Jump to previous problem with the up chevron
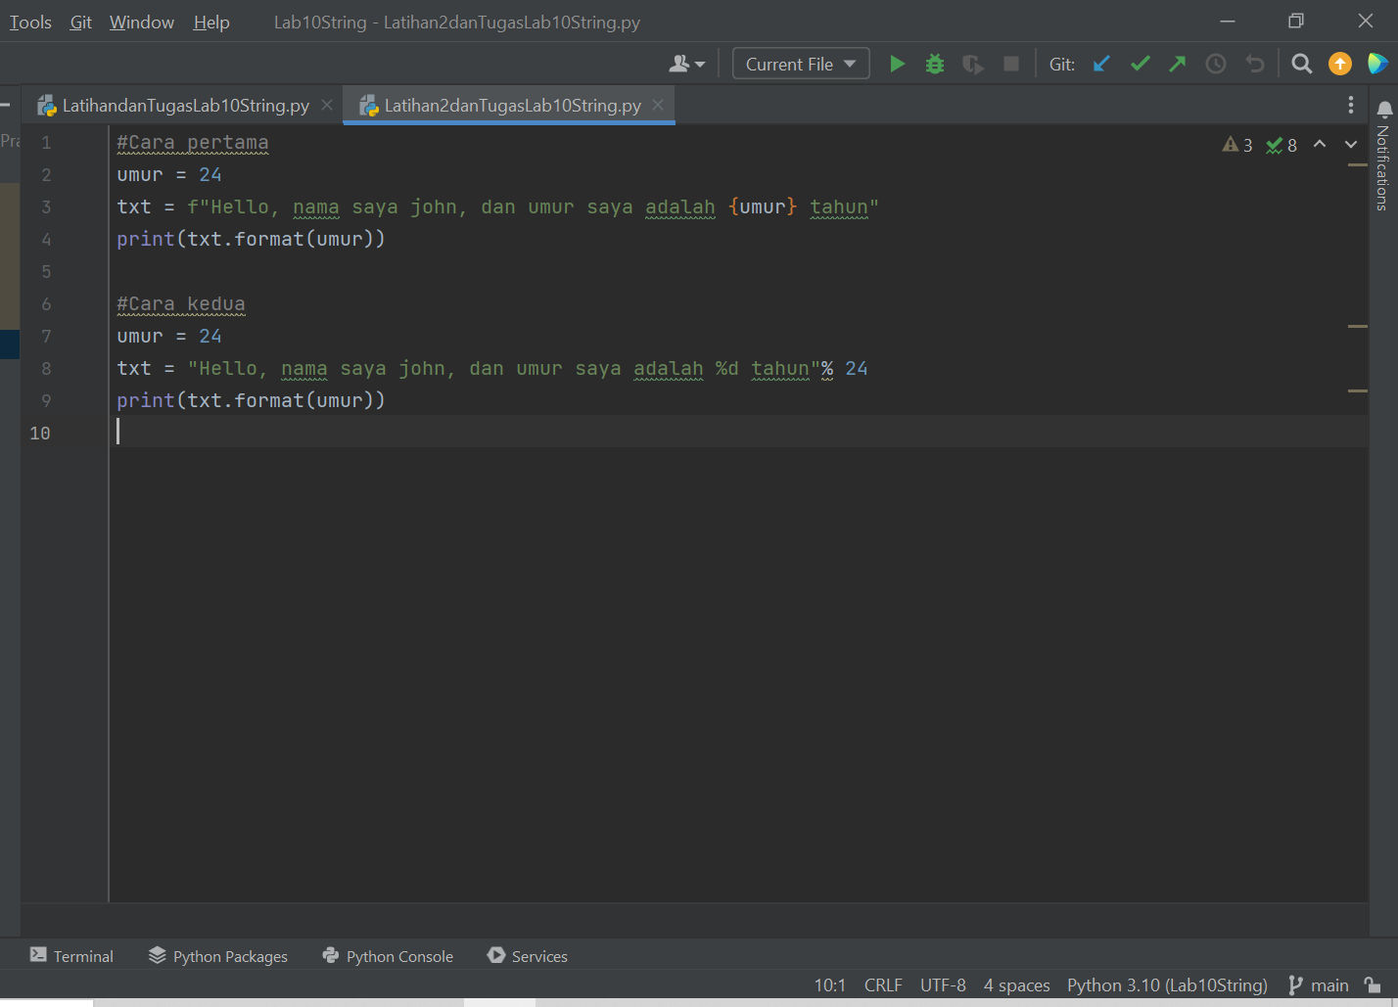 coord(1320,144)
